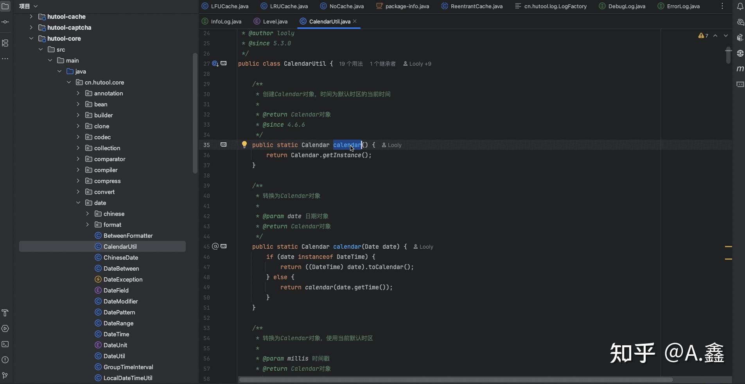The width and height of the screenshot is (745, 384).
Task: Click the intention lightbulb on line 35
Action: 244,145
